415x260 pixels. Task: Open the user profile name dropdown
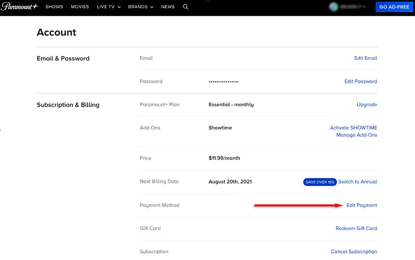point(353,7)
